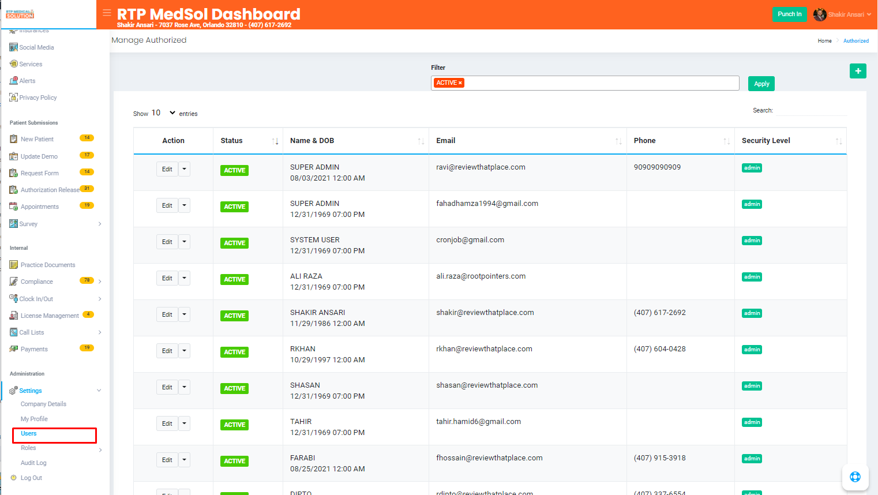Click the Compliance pencil icon

13,282
